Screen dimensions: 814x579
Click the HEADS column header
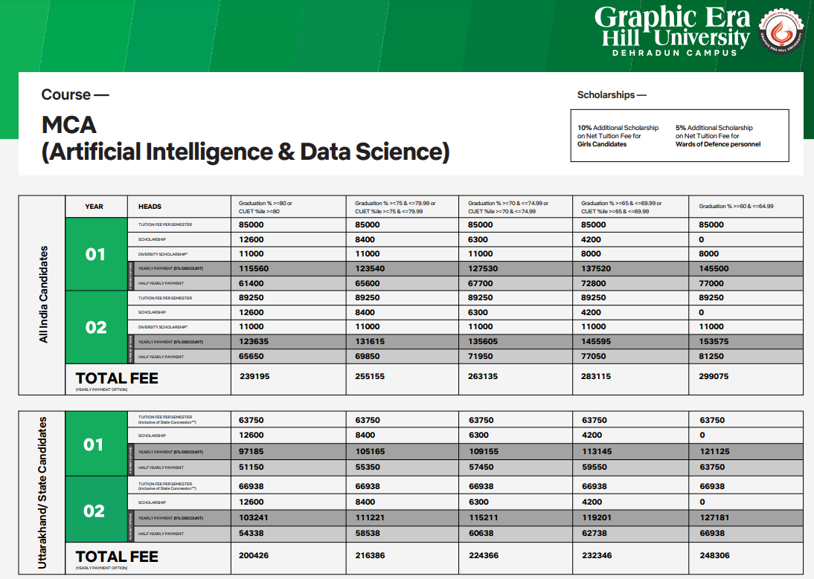(150, 207)
